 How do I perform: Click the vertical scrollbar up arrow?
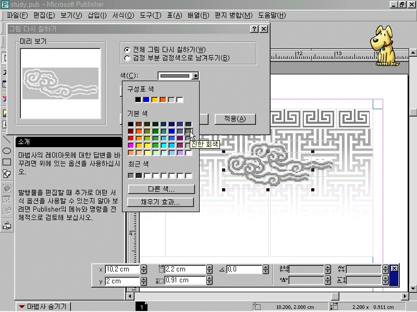pos(413,53)
